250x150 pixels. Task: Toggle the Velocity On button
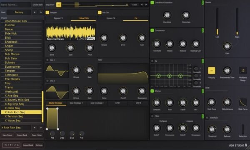pyautogui.click(x=212, y=71)
